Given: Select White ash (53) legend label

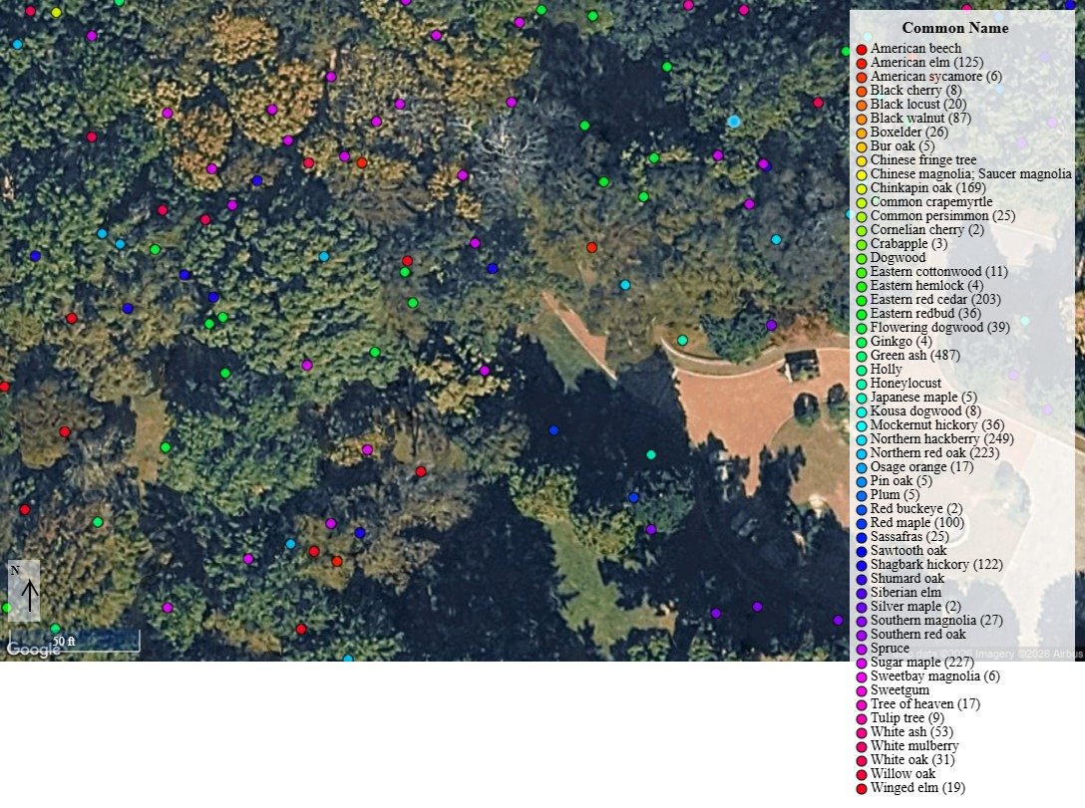Looking at the screenshot, I should pyautogui.click(x=911, y=731).
